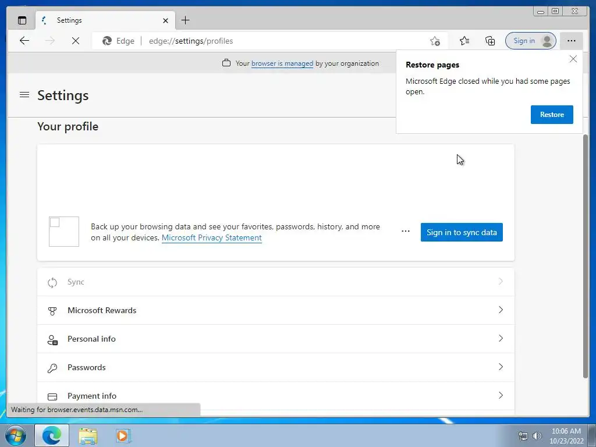The width and height of the screenshot is (596, 447).
Task: Expand the Sync row chevron
Action: tap(501, 281)
